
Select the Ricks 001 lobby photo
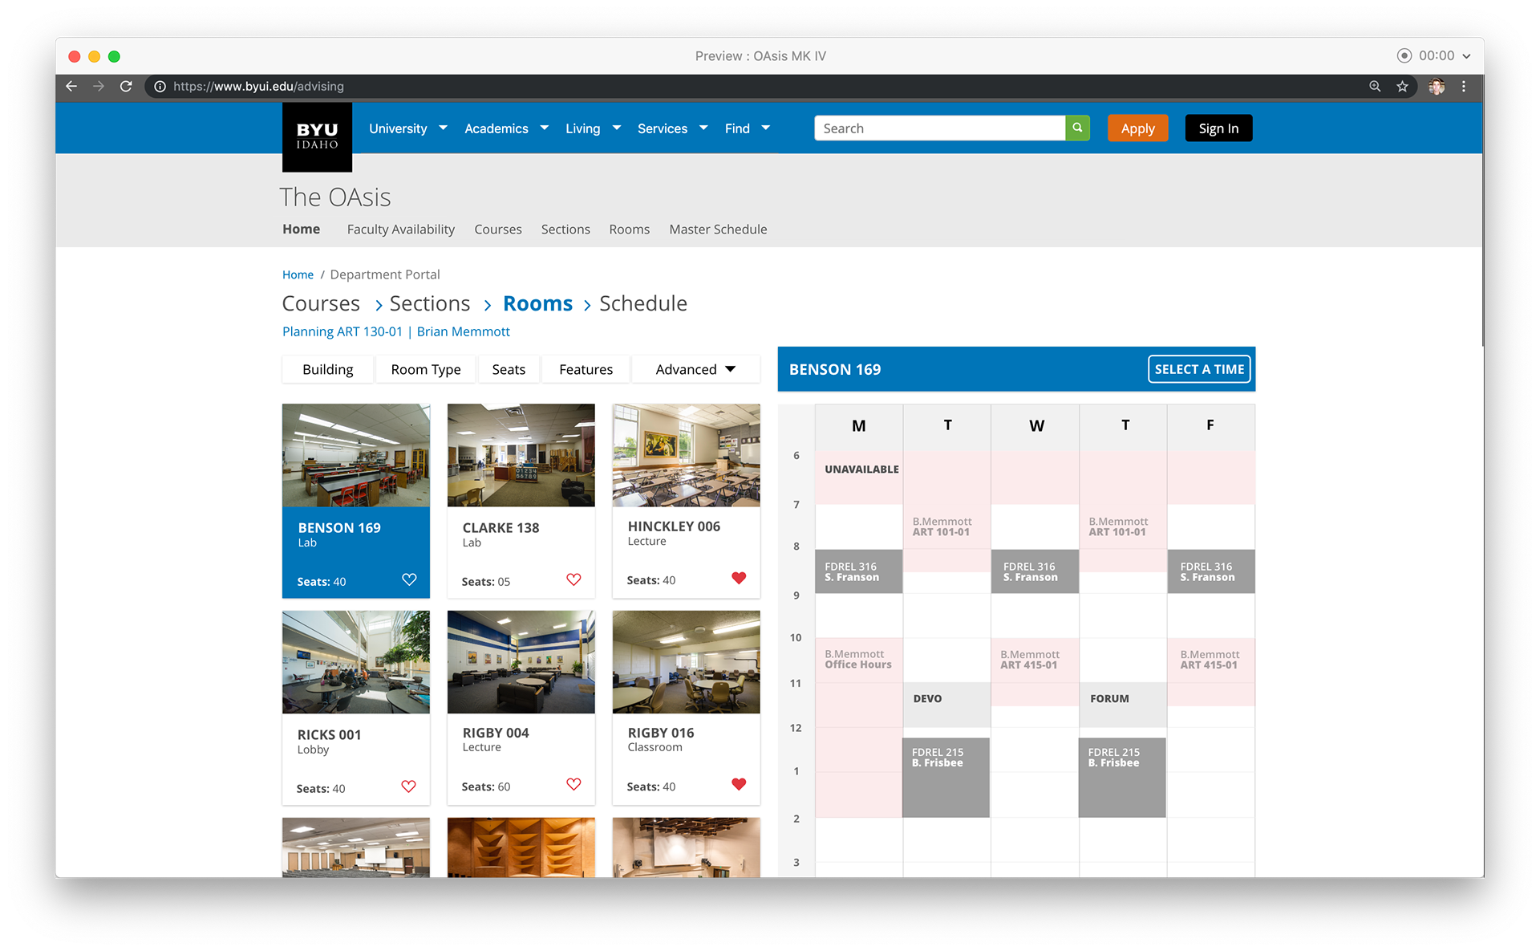(356, 662)
